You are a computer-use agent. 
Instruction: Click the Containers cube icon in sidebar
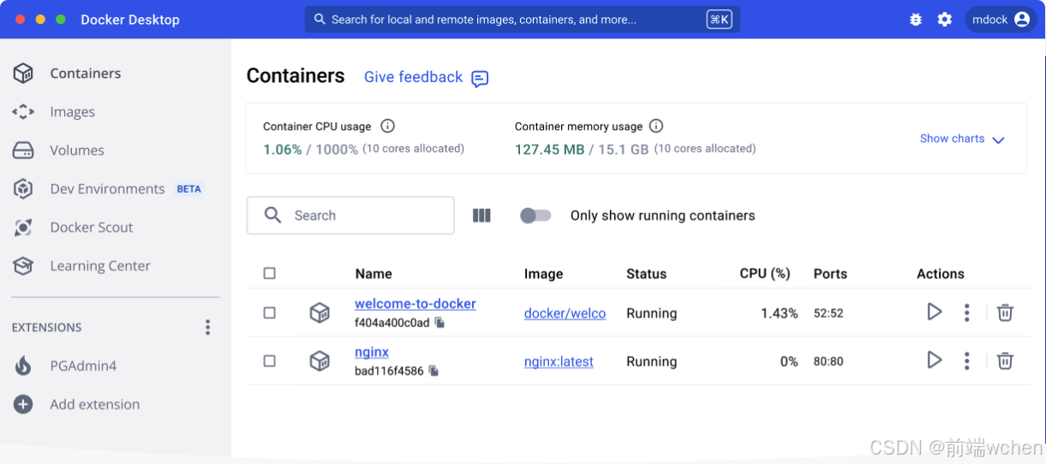(x=23, y=74)
